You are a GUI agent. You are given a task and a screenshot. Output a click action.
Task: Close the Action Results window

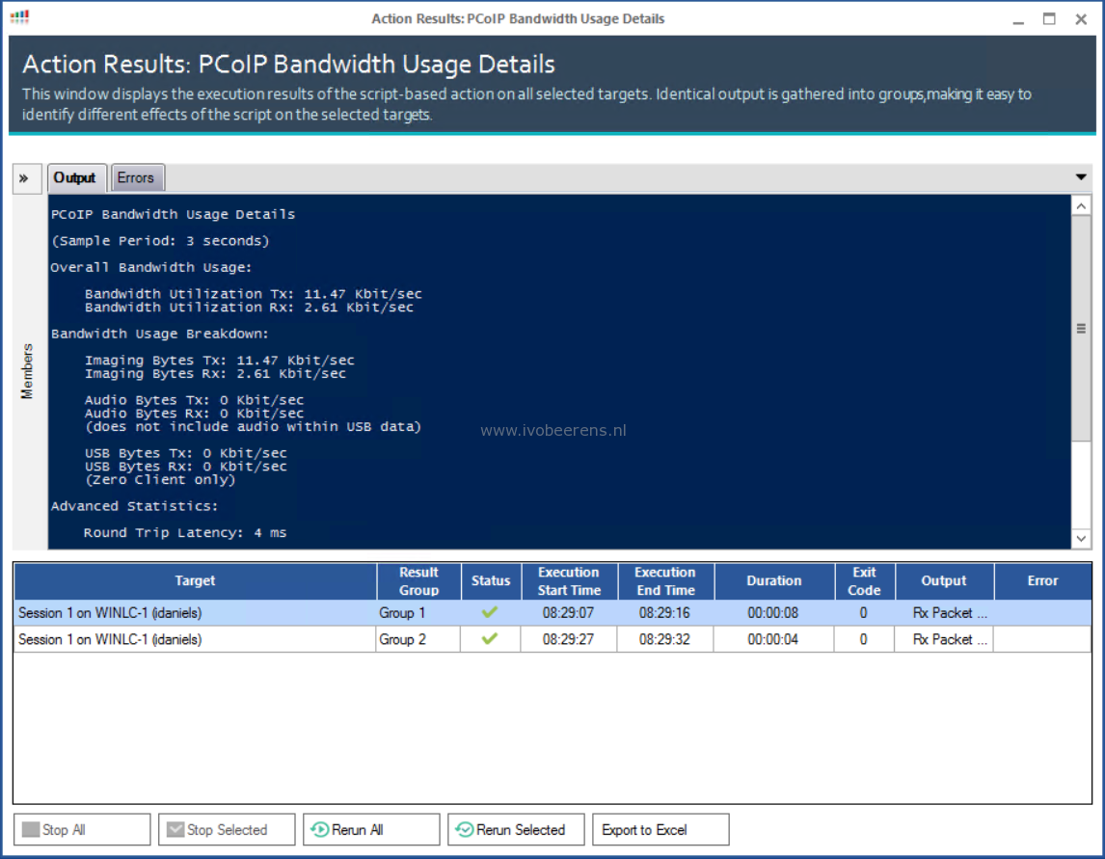(1081, 19)
